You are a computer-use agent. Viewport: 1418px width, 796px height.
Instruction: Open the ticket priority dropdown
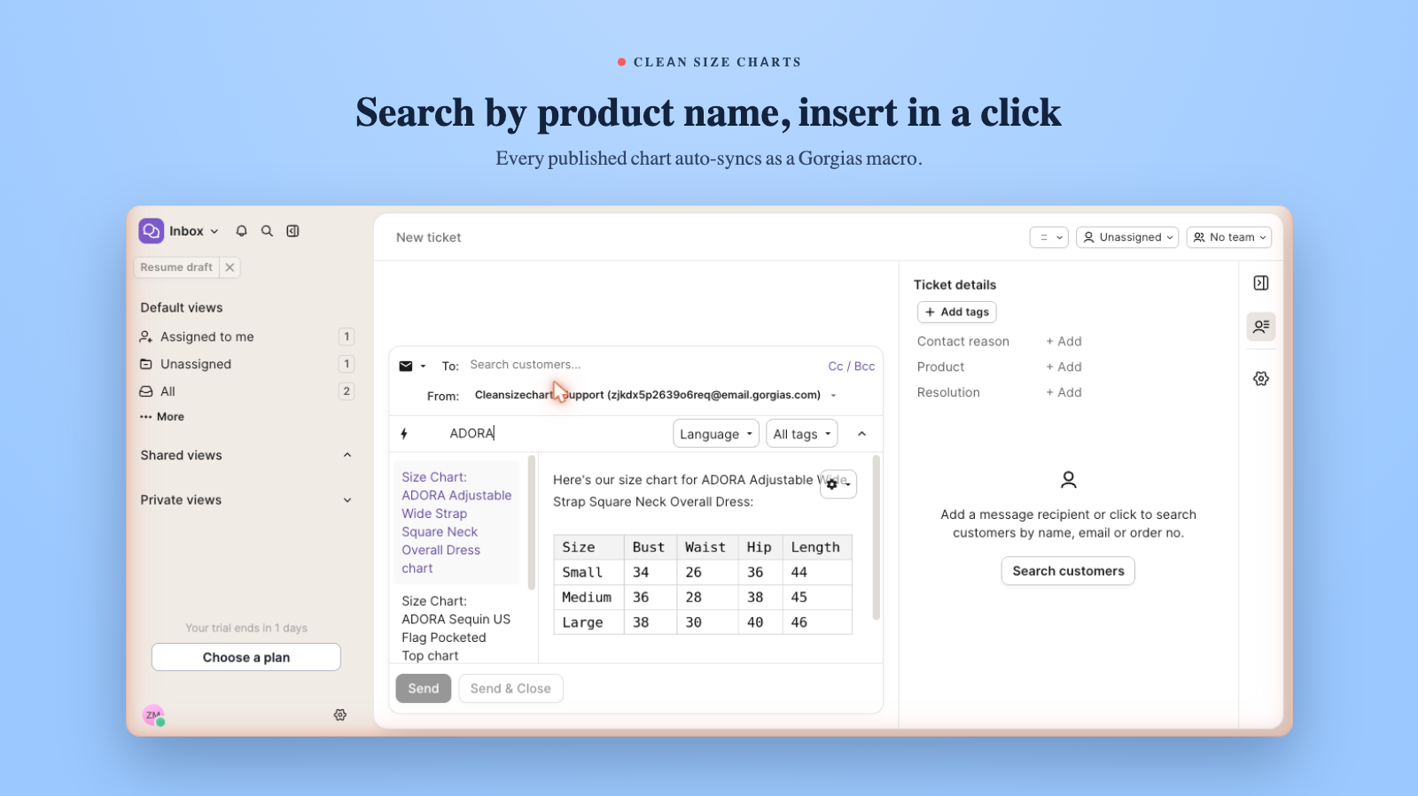click(x=1049, y=237)
